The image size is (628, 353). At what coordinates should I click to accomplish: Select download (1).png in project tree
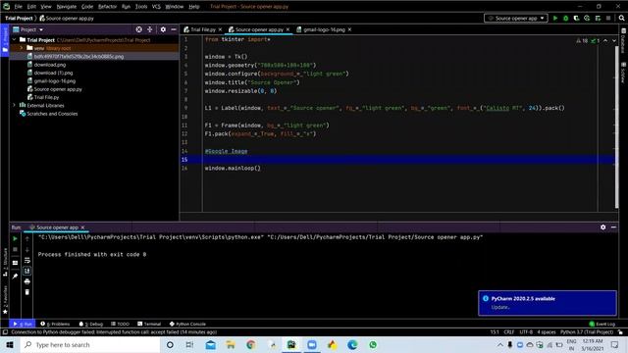click(53, 73)
